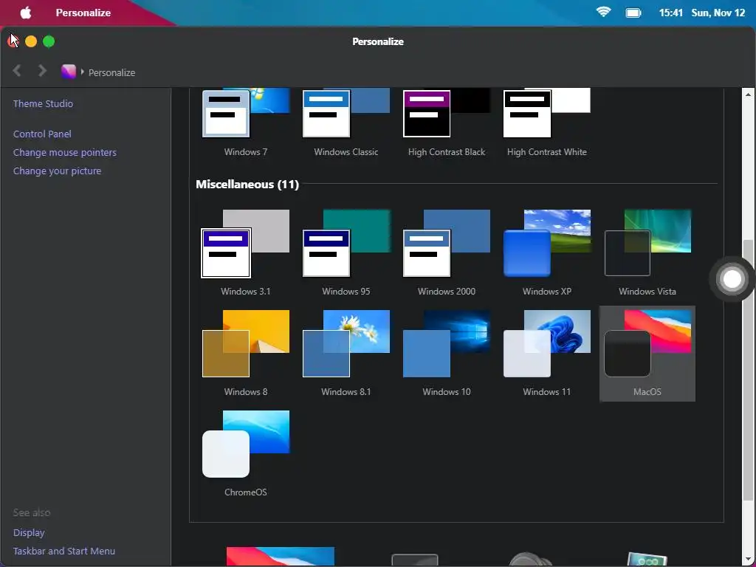Expand the breadcrumb arrow before Personalize
Viewport: 756px width, 567px height.
[x=83, y=72]
